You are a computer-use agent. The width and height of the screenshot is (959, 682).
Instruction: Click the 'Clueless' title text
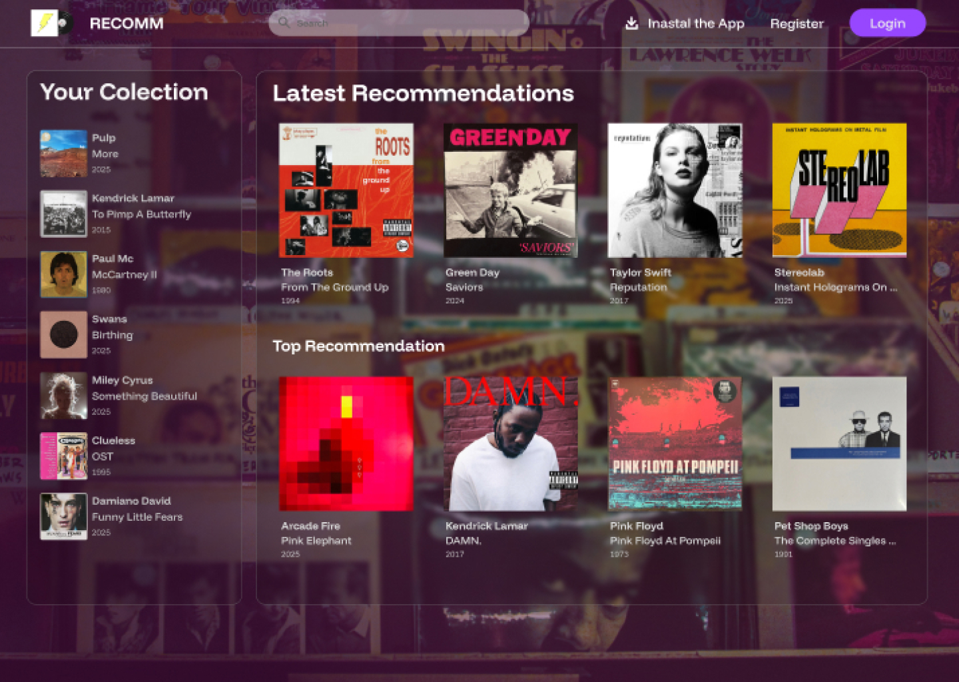pyautogui.click(x=113, y=441)
